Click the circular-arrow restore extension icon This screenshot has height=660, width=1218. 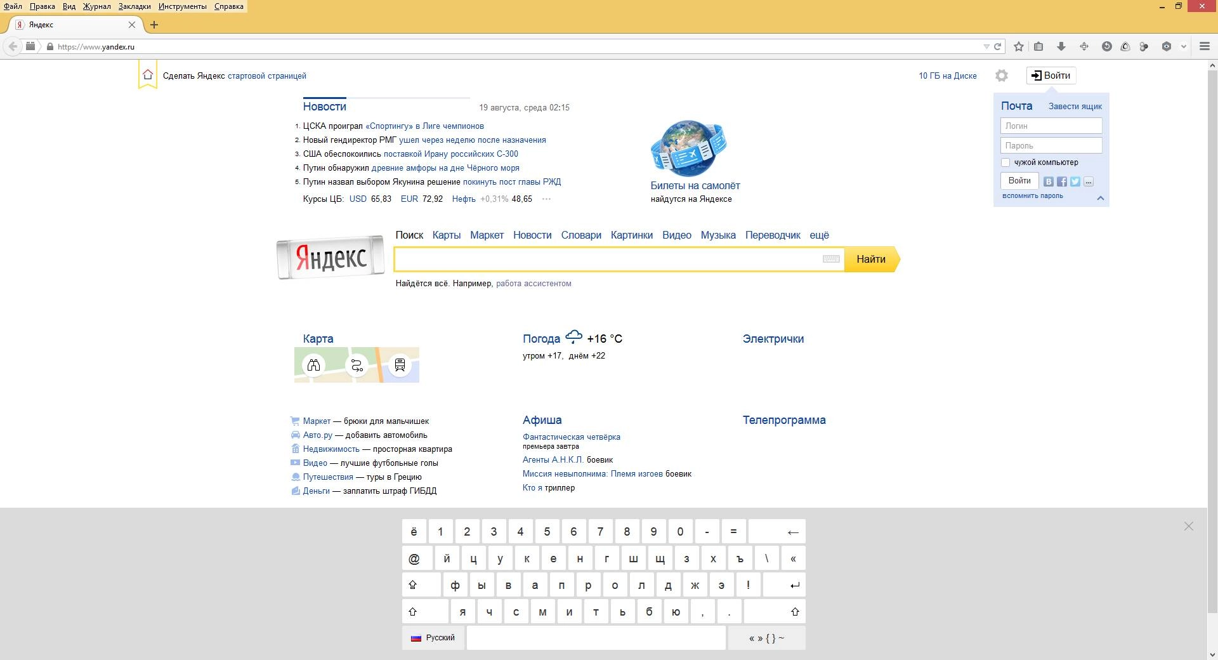pos(1107,46)
